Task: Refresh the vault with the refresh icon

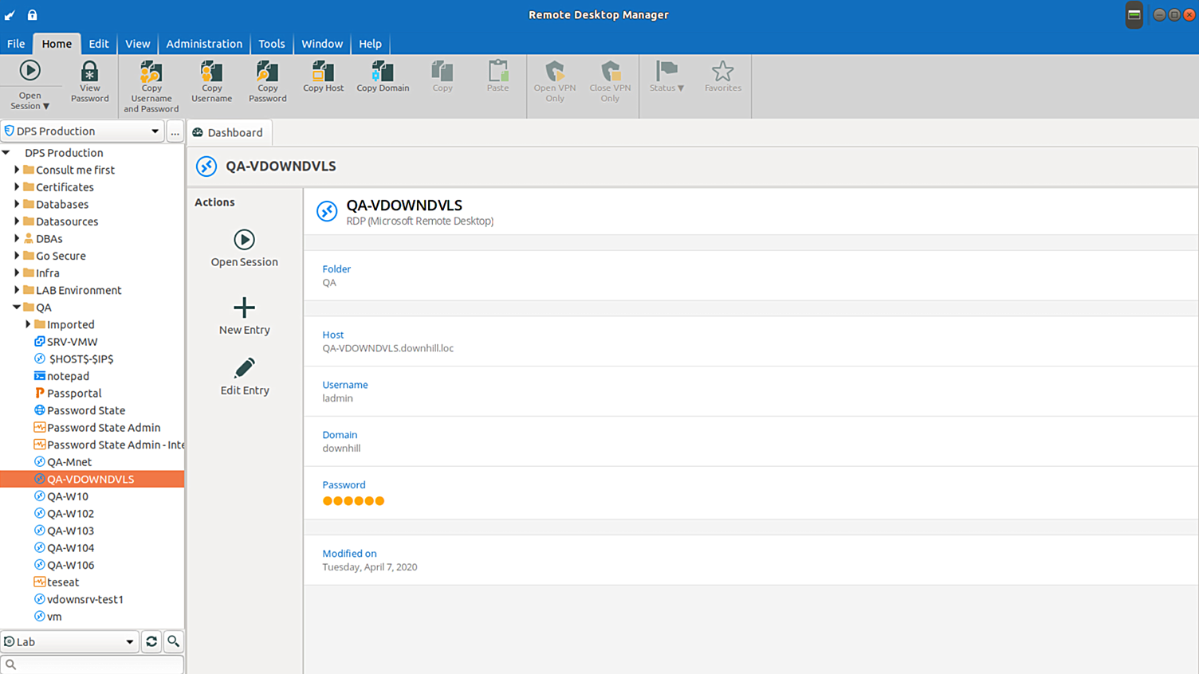Action: pyautogui.click(x=151, y=641)
